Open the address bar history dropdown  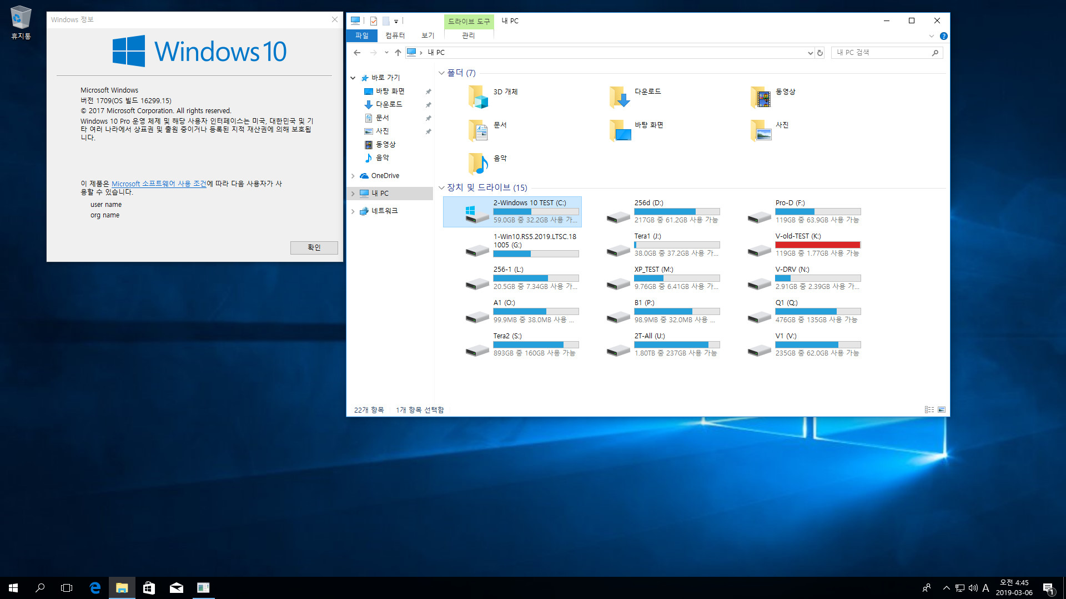[810, 53]
